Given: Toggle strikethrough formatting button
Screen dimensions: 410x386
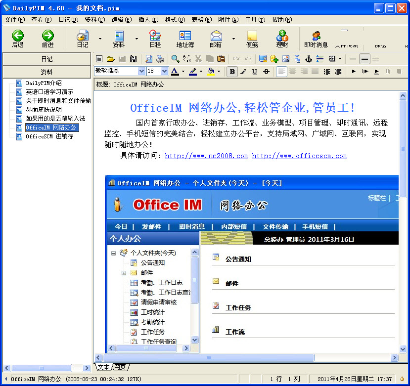Looking at the screenshot, I should (x=266, y=72).
